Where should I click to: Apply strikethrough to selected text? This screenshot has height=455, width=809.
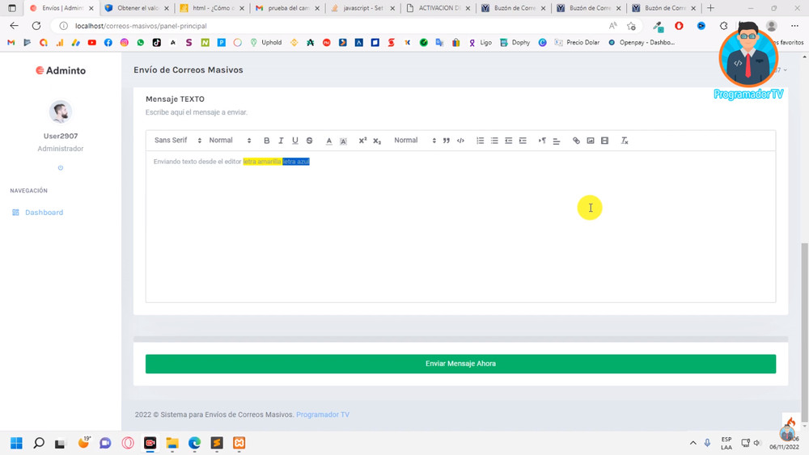tap(310, 141)
